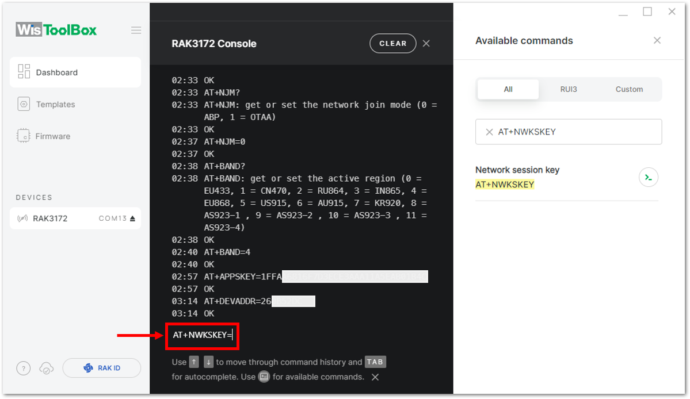Click the cloud sync status icon
The height and width of the screenshot is (399, 690).
click(x=47, y=368)
